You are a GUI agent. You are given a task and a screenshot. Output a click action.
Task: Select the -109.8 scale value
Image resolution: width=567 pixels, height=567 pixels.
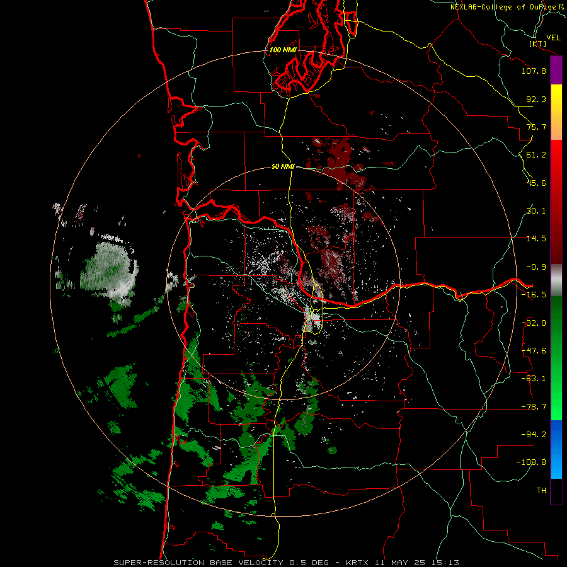(531, 462)
